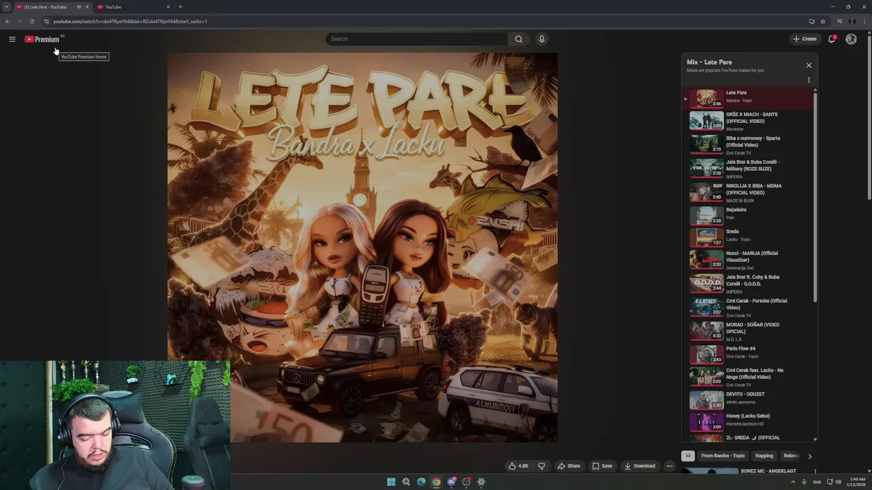Play Sreda by Lacku - Topic

click(x=748, y=237)
